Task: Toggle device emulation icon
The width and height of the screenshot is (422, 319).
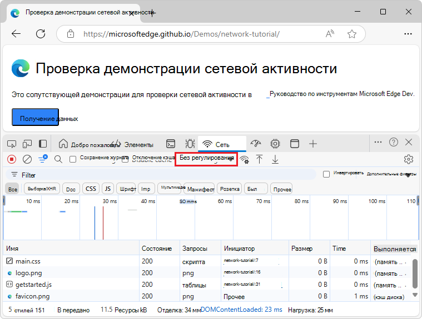Action: coord(27,144)
